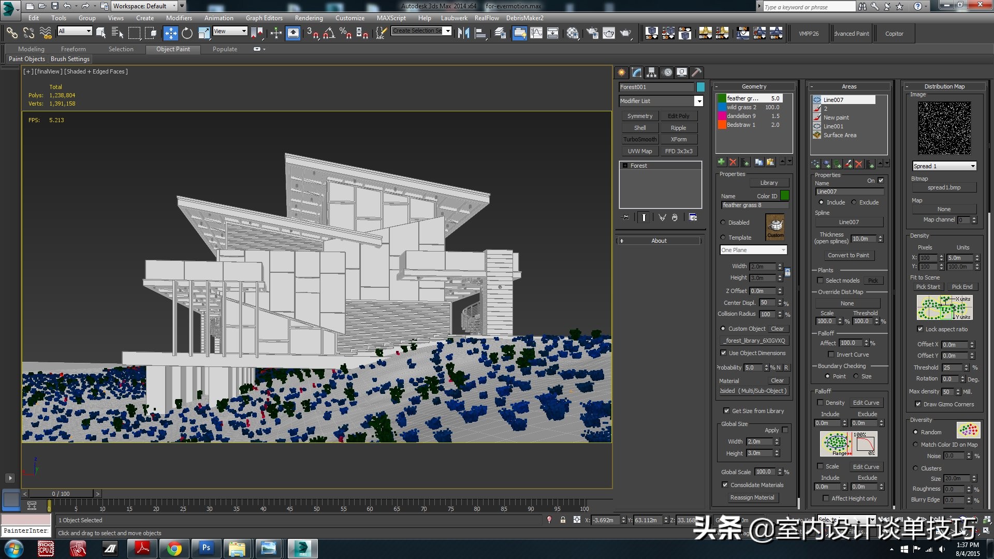
Task: Toggle Use Object Dimensions checkbox
Action: tap(723, 353)
